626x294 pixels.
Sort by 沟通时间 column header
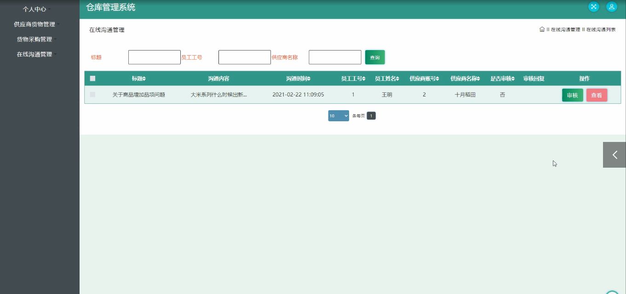pyautogui.click(x=298, y=79)
